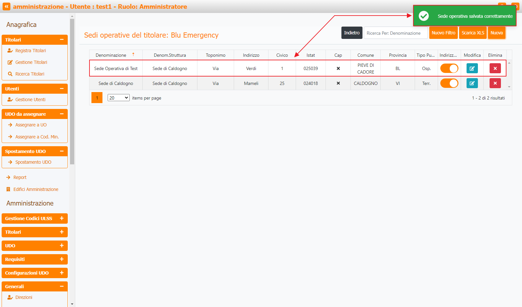This screenshot has height=307, width=522.
Task: Click sidebar scrollbar down arrow
Action: coord(72,304)
